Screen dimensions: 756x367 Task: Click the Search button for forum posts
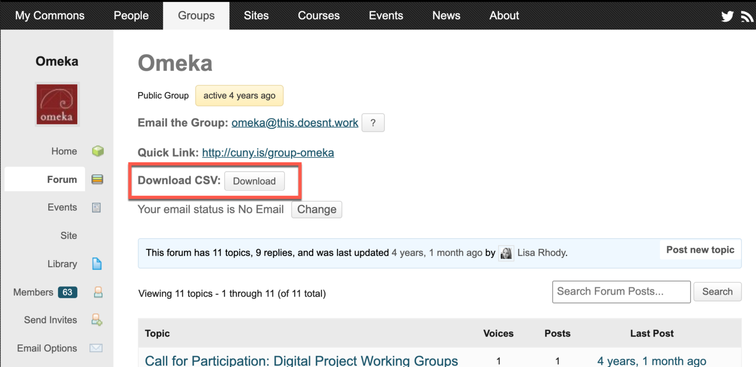[717, 292]
